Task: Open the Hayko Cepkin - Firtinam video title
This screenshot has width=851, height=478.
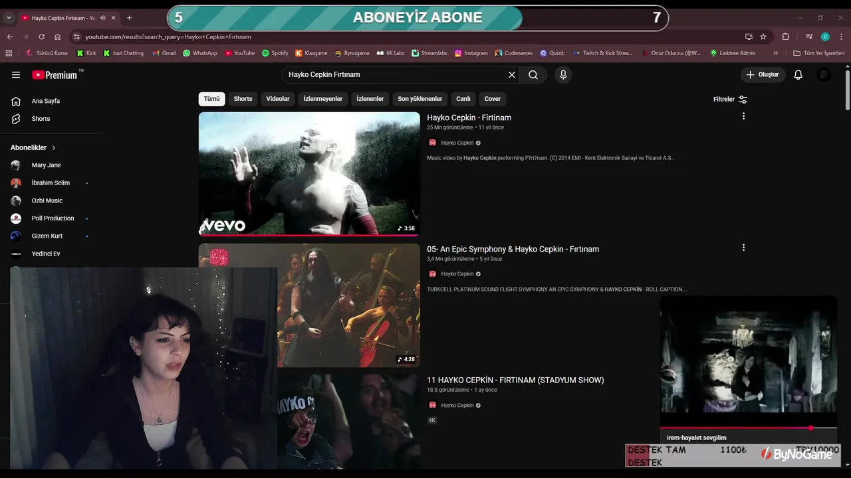Action: pos(469,118)
